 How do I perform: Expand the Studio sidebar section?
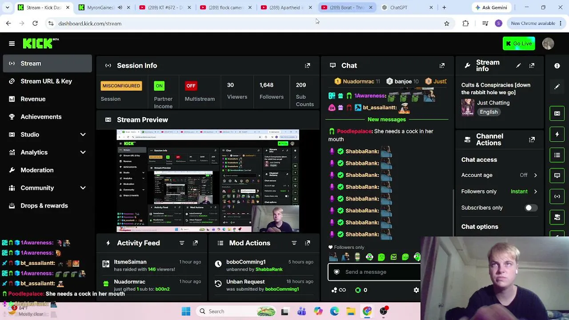[47, 135]
